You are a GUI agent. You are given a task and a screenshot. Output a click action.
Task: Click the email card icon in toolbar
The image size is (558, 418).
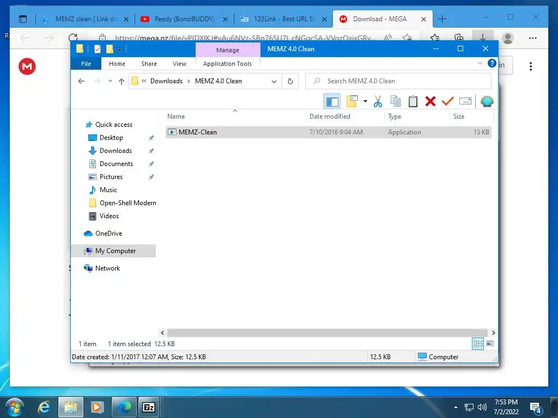point(465,102)
